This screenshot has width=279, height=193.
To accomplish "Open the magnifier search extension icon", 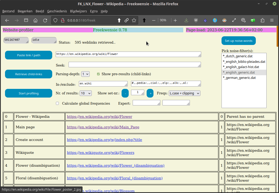I will (x=243, y=21).
